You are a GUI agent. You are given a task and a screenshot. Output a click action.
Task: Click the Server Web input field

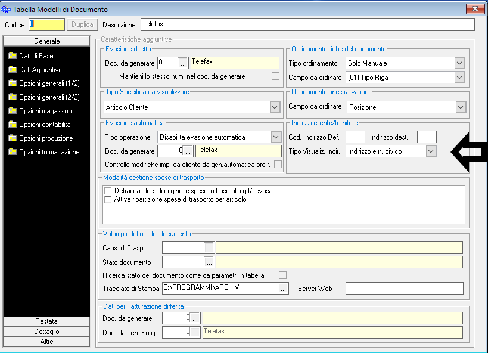pyautogui.click(x=404, y=289)
